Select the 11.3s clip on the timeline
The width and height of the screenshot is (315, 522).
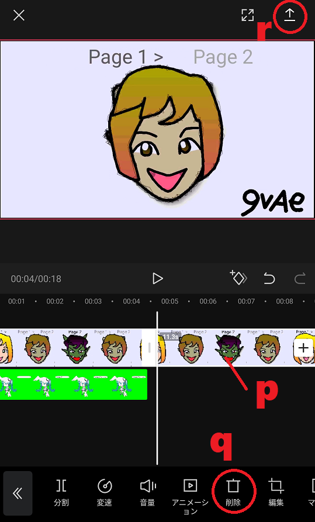pos(237,348)
